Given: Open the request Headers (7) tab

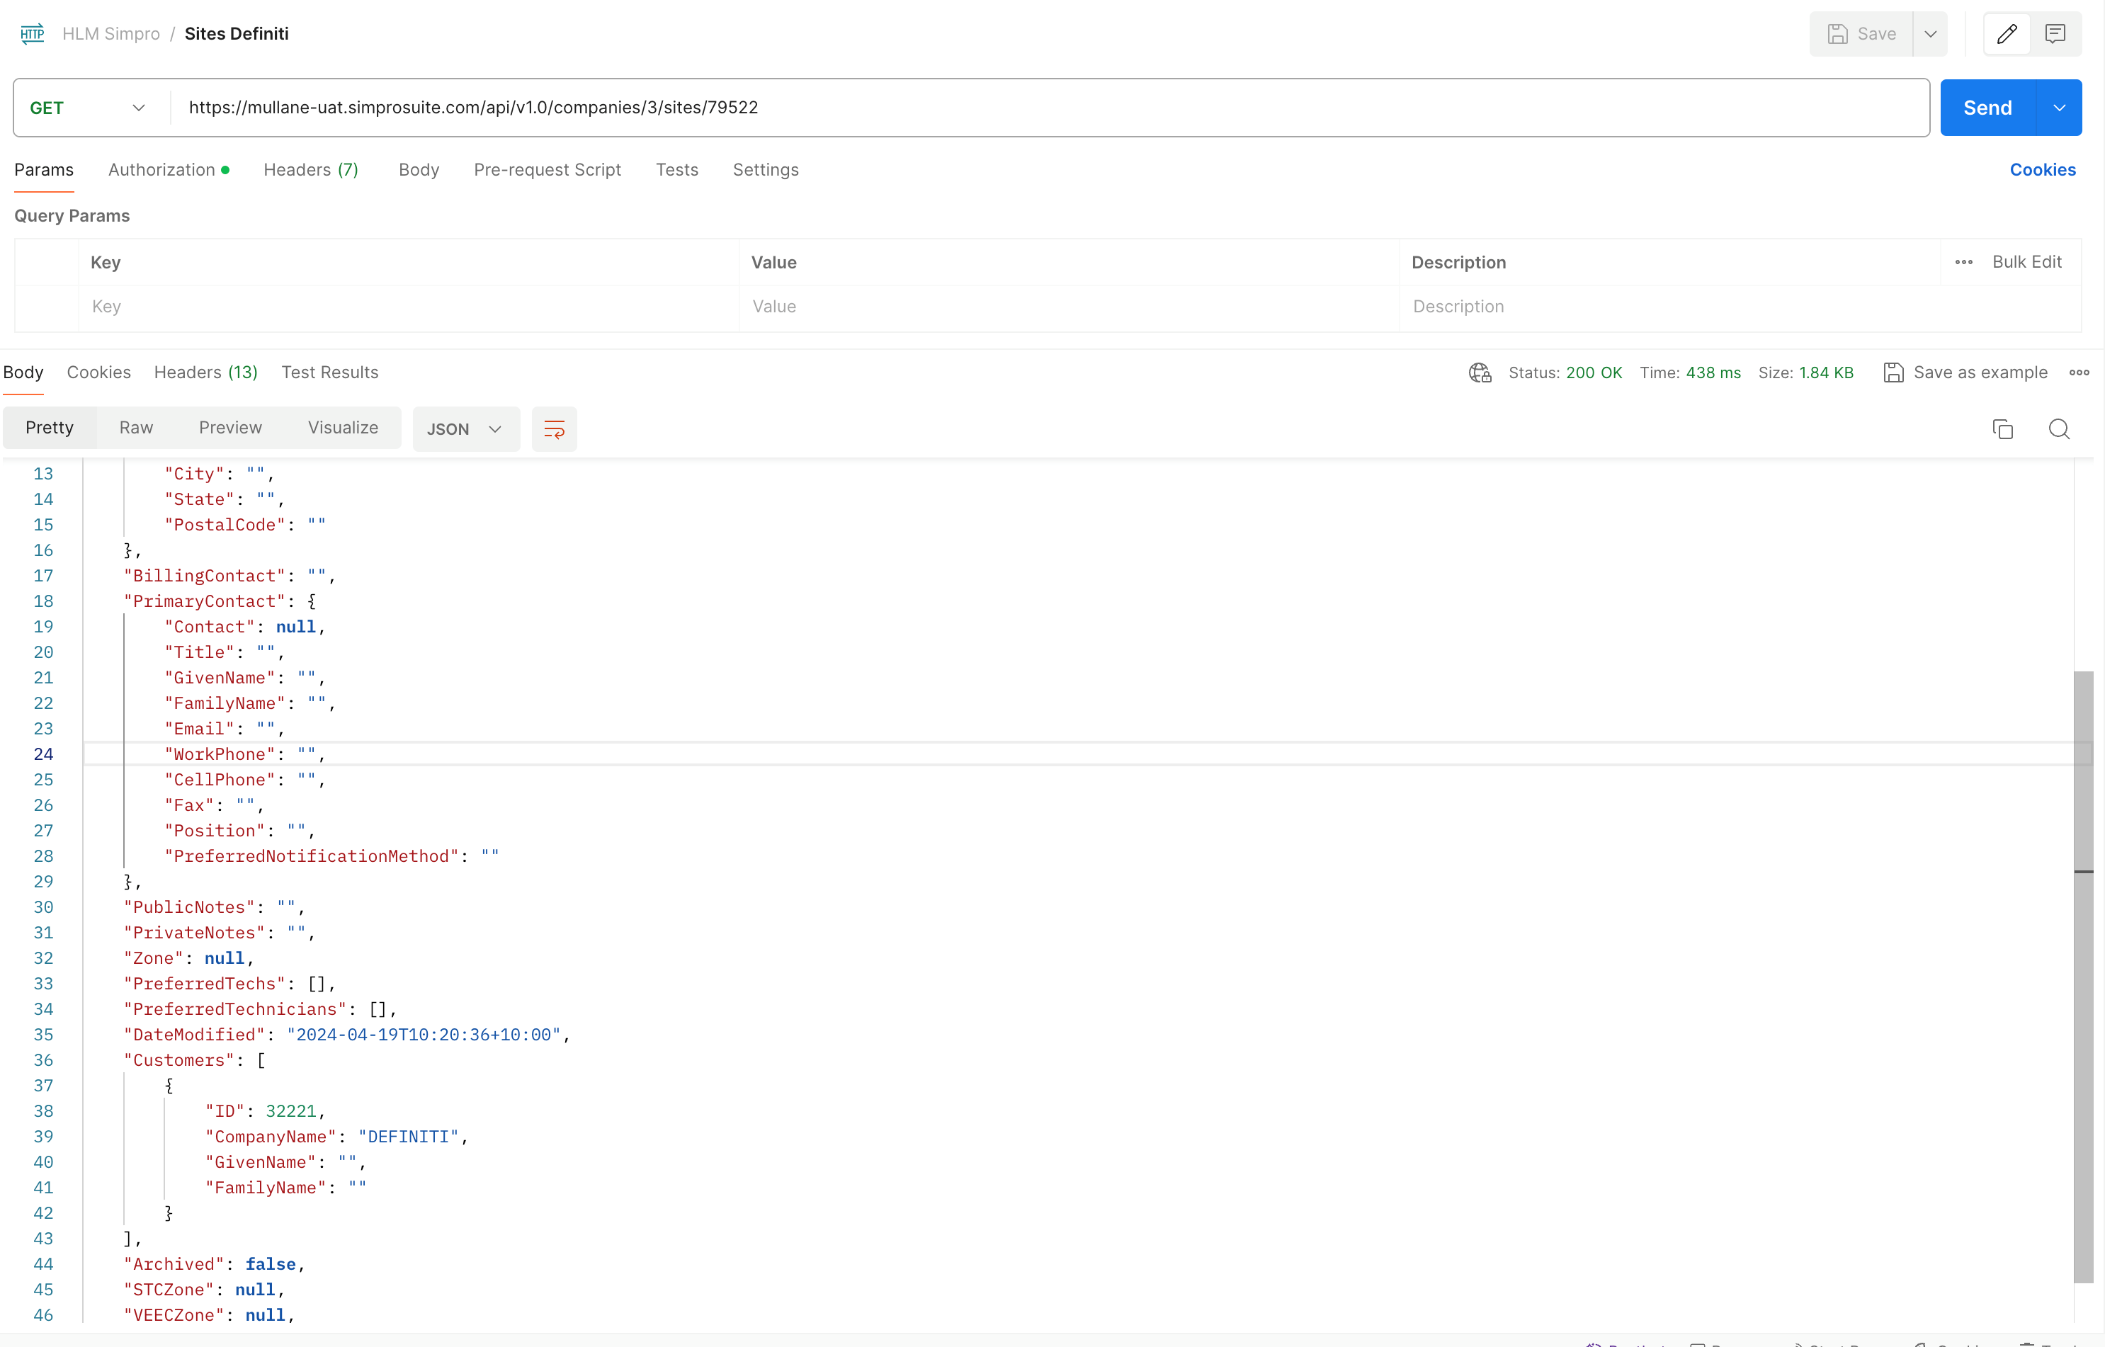Looking at the screenshot, I should [x=310, y=170].
